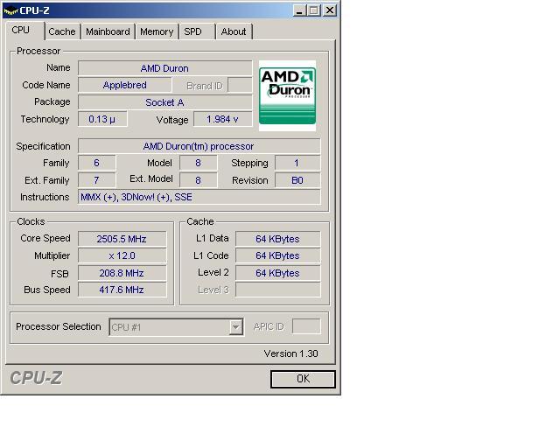The height and width of the screenshot is (448, 560).
Task: Click the OK button
Action: click(303, 379)
